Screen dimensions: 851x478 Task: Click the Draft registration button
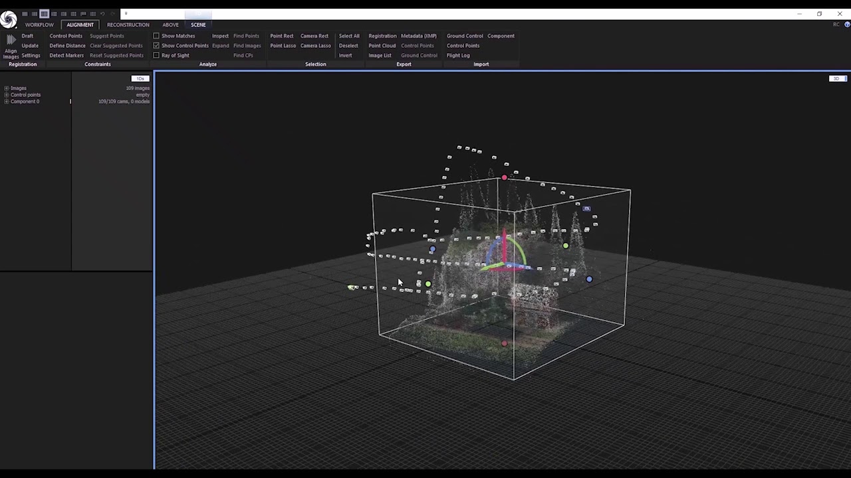(27, 36)
